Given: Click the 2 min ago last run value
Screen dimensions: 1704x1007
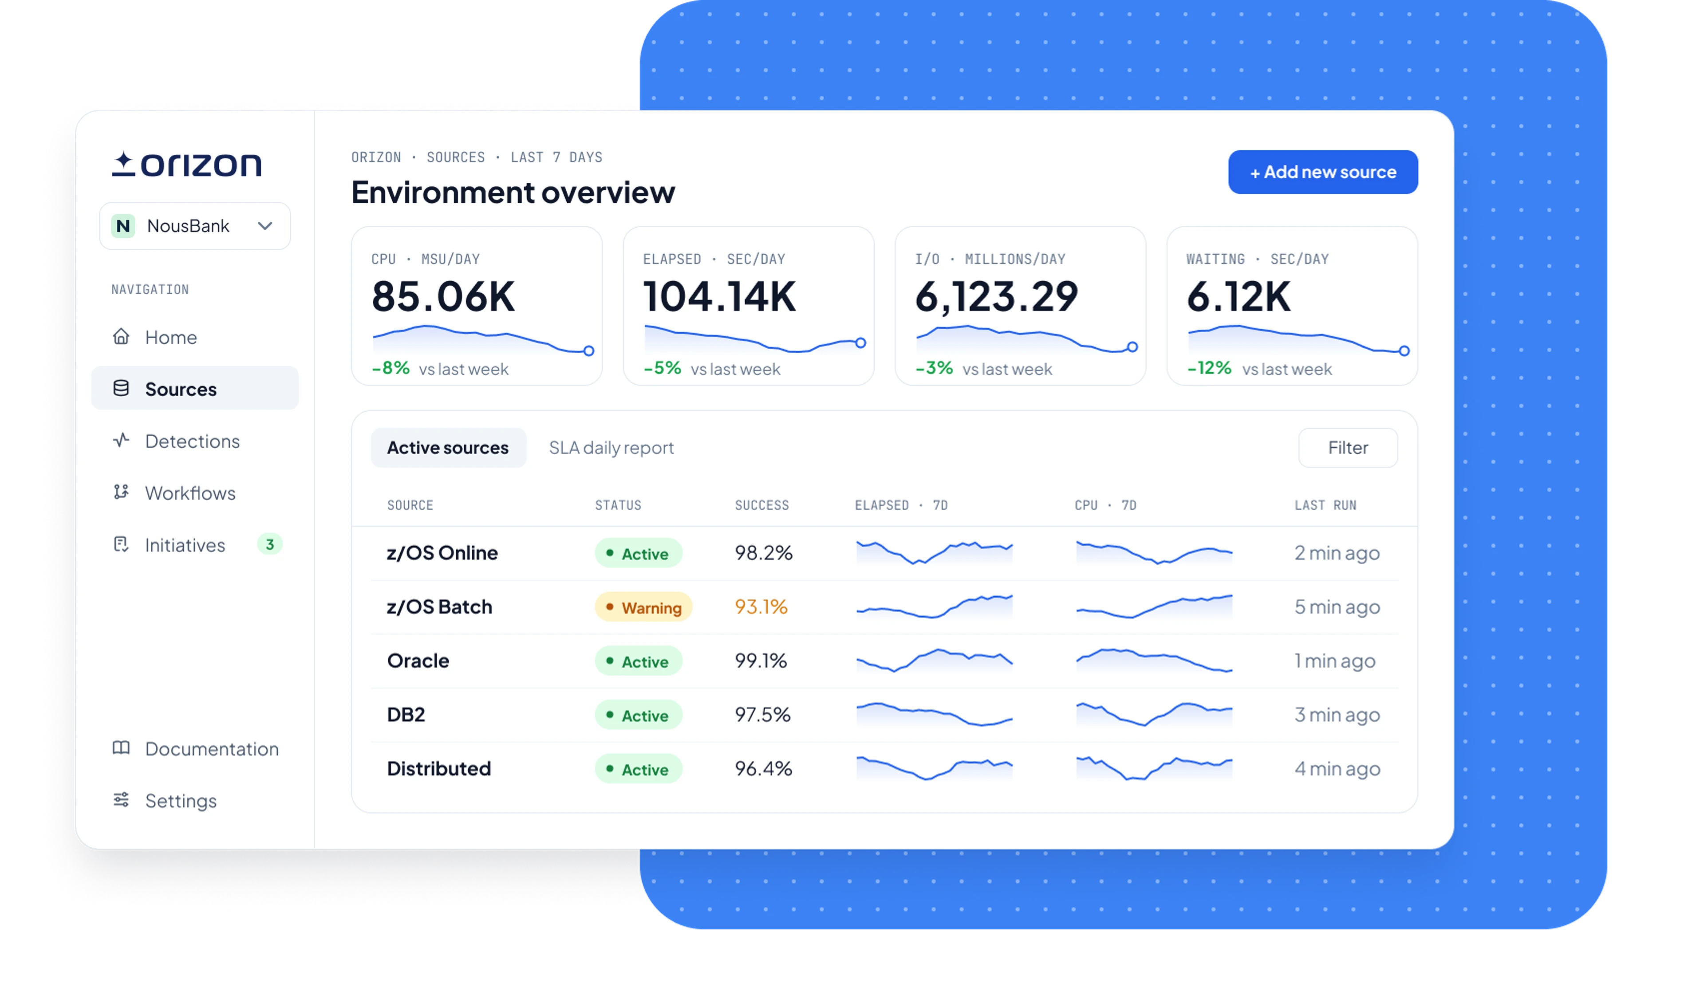Looking at the screenshot, I should pos(1337,553).
